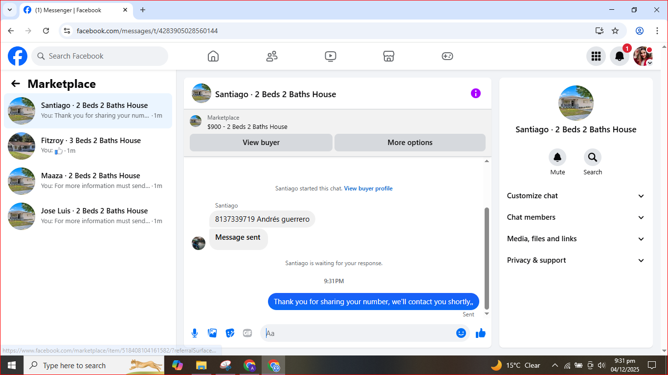Open the View buyer profile link
Image resolution: width=668 pixels, height=375 pixels.
click(x=368, y=188)
